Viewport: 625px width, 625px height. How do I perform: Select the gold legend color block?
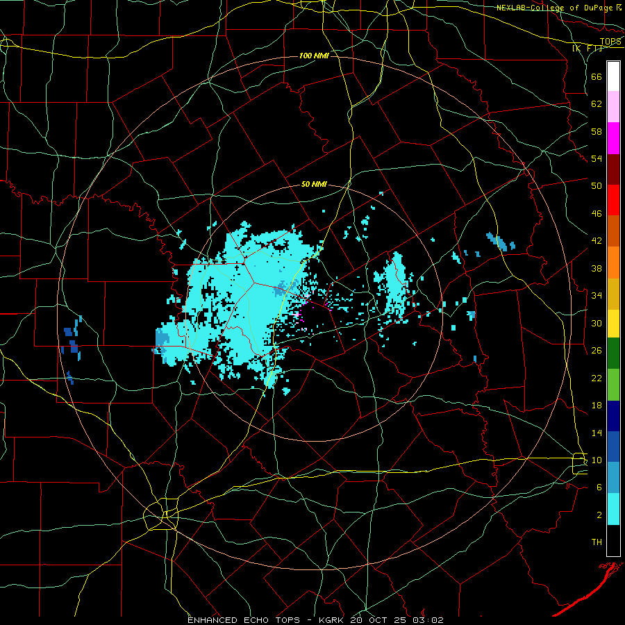click(613, 294)
